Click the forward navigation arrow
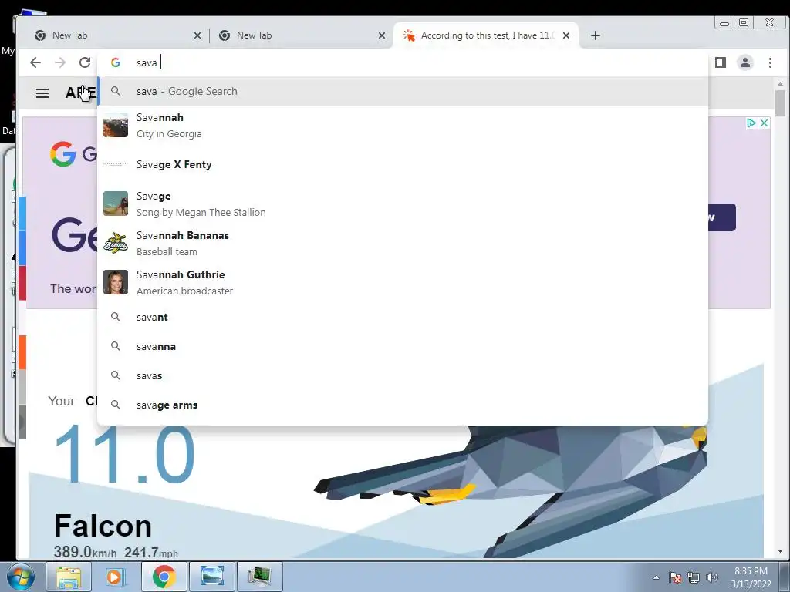Viewport: 790px width, 592px height. coord(60,62)
